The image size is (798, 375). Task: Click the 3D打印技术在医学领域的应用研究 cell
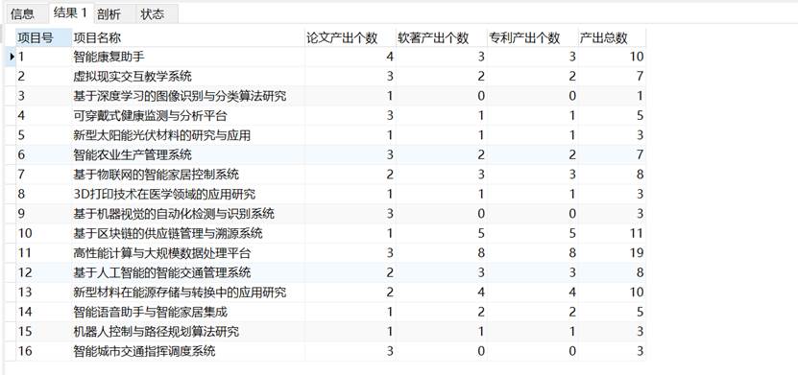188,194
